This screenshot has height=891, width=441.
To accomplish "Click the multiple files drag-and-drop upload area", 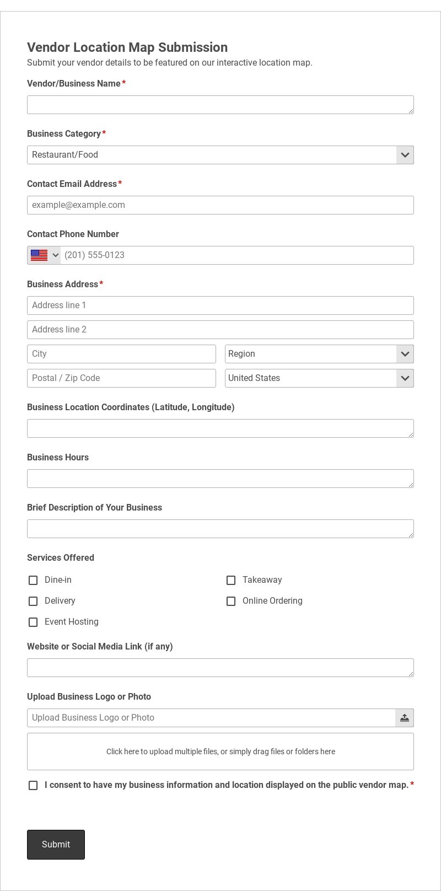I will pos(220,752).
